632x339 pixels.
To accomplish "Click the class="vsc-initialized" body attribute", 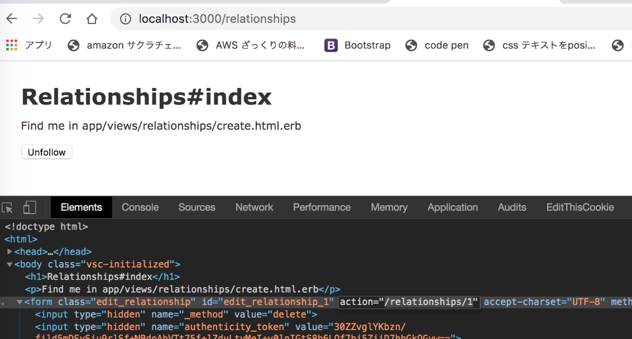I will point(111,264).
